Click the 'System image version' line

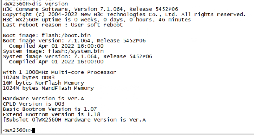pos(77,56)
